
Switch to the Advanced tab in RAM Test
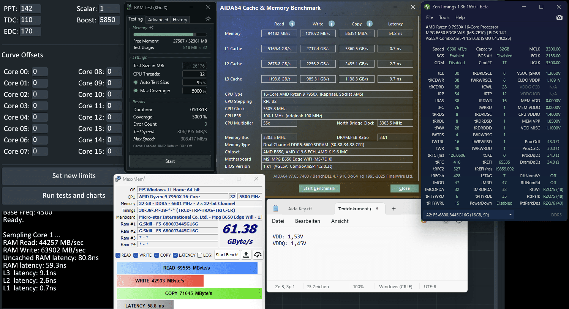coord(158,20)
